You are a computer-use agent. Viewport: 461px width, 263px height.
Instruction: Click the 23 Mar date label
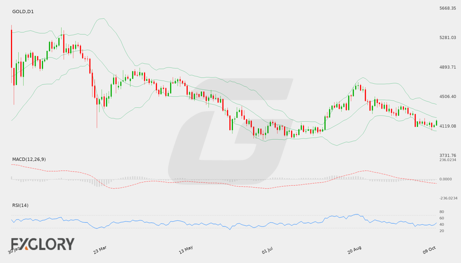(x=100, y=250)
